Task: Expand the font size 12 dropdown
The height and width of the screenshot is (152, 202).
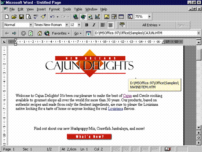Action: point(79,25)
